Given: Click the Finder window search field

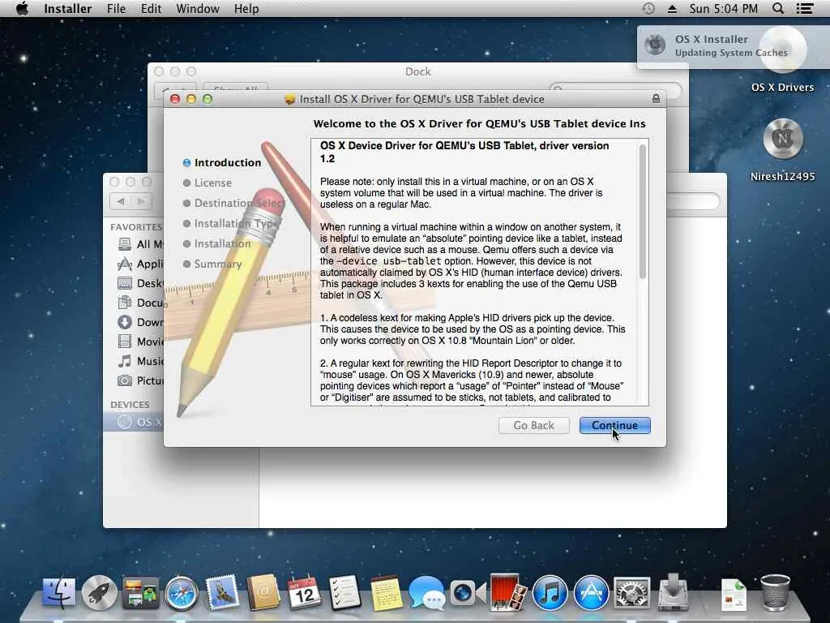Looking at the screenshot, I should (x=694, y=201).
